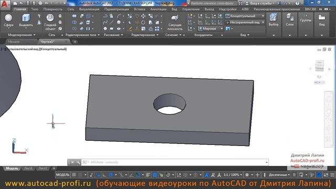The image size is (336, 189).
Task: Click the solid Union icon
Action: click(x=74, y=16)
